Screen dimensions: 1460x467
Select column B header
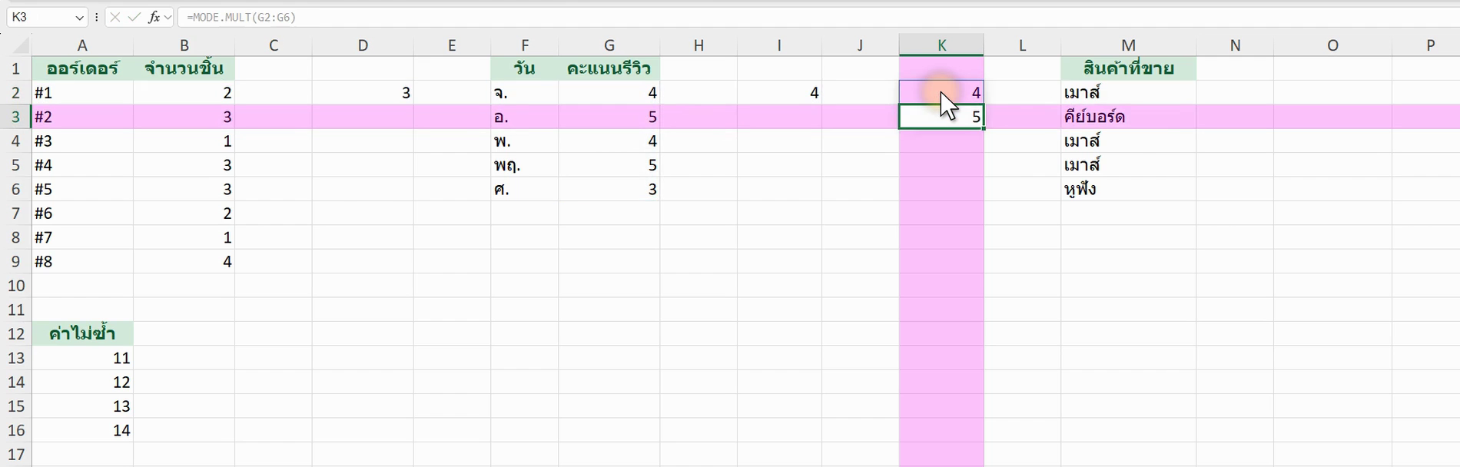pos(184,45)
